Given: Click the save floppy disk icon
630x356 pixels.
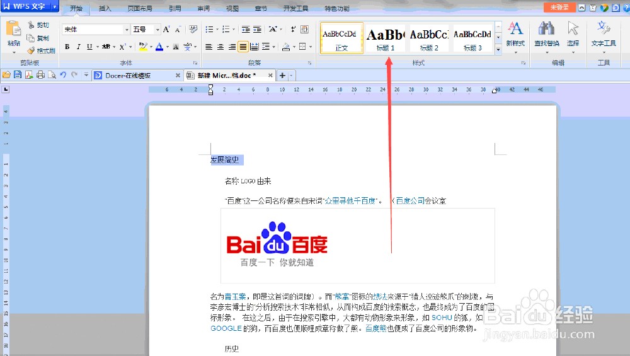Looking at the screenshot, I should tap(18, 75).
